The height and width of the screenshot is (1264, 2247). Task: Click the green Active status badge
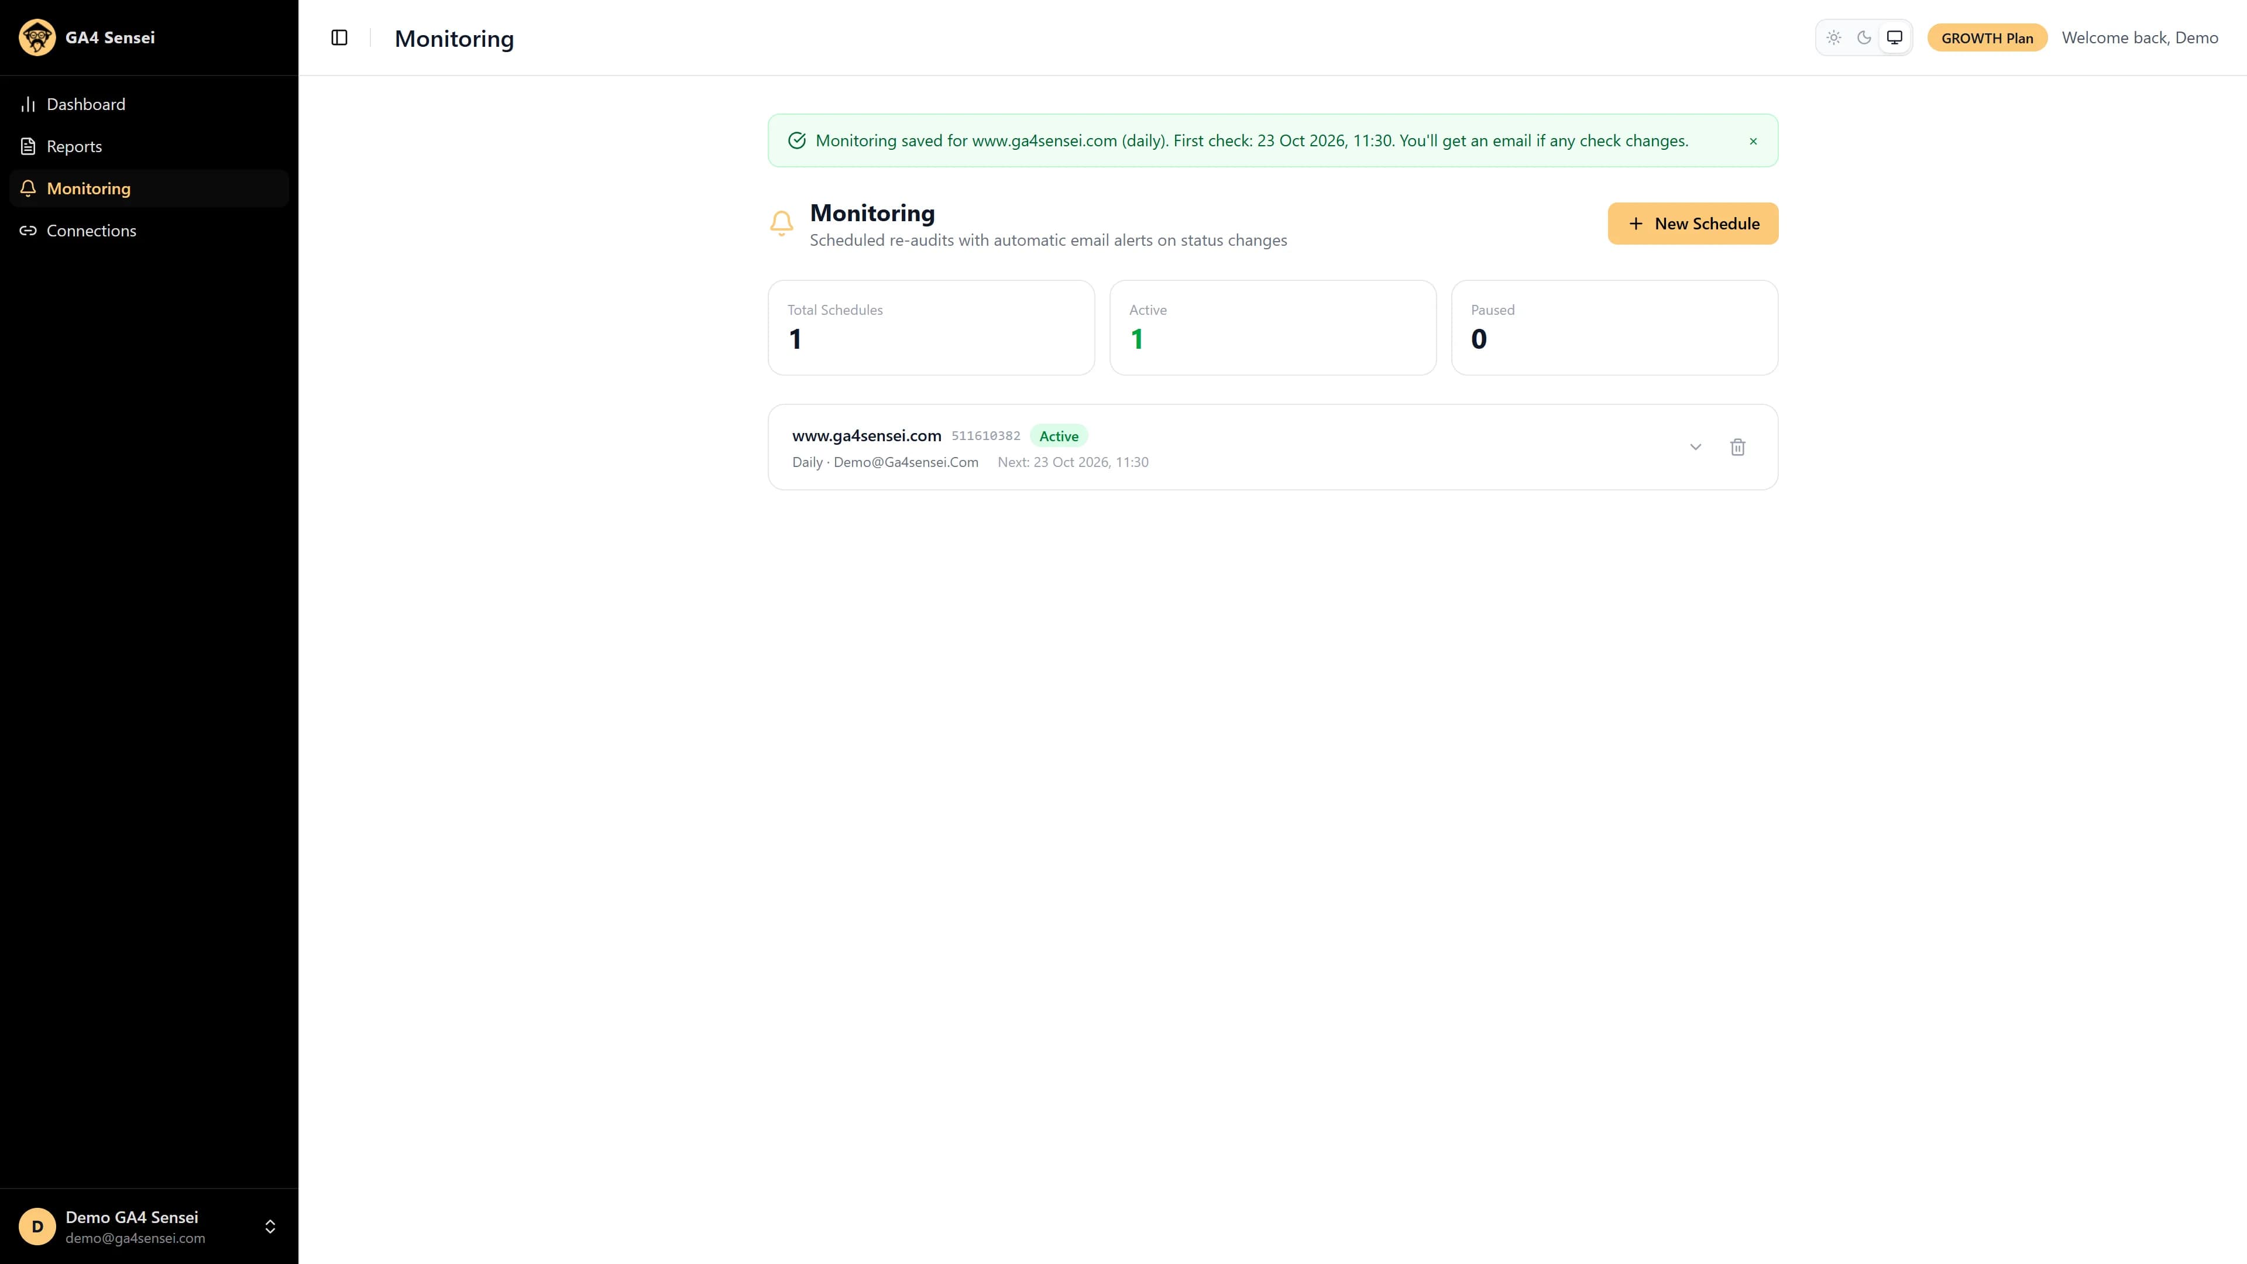coord(1059,436)
